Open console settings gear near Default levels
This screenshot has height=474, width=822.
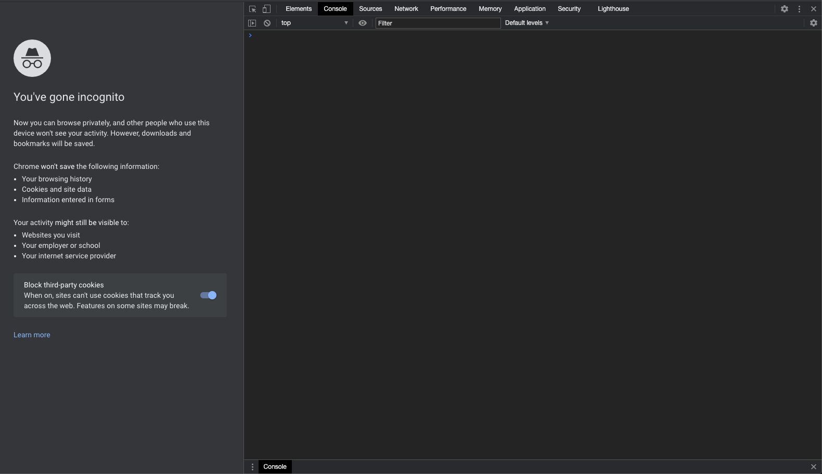tap(814, 23)
